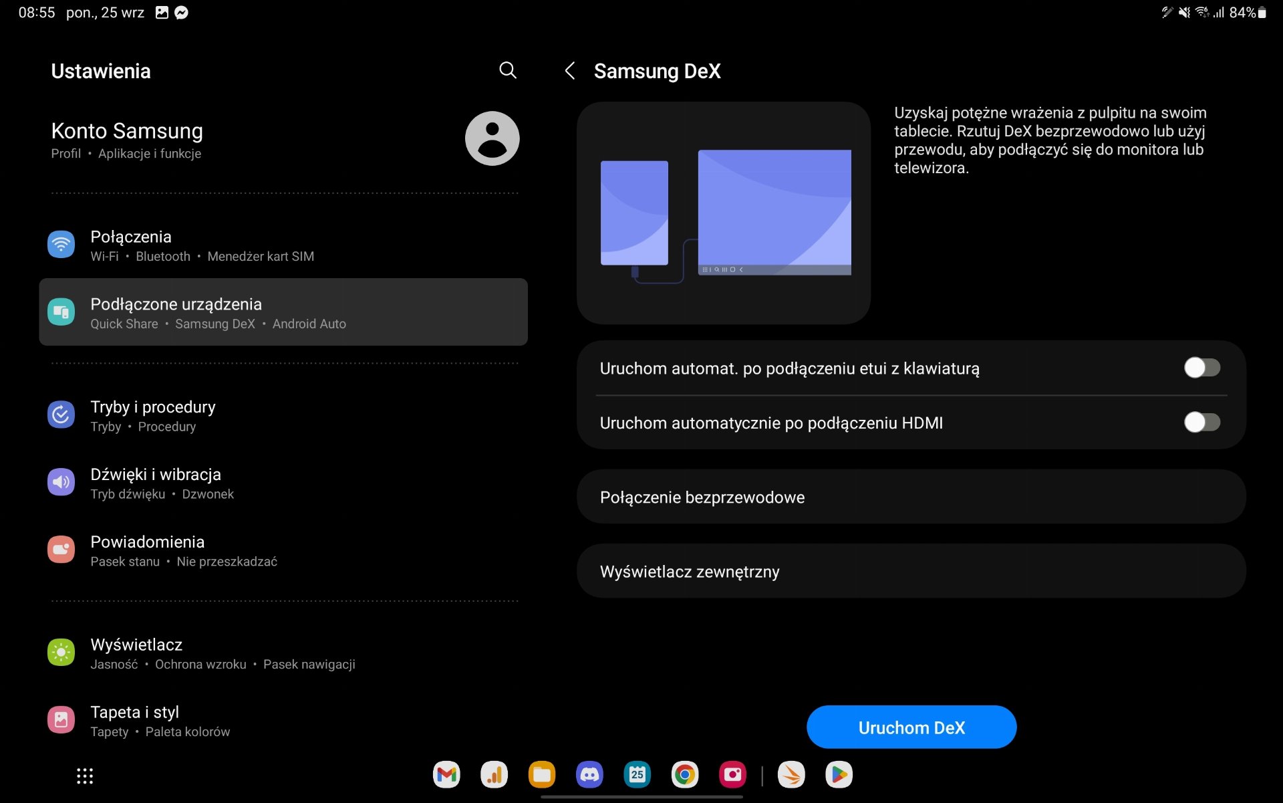
Task: Launch Google Analytics from the taskbar
Action: point(494,775)
